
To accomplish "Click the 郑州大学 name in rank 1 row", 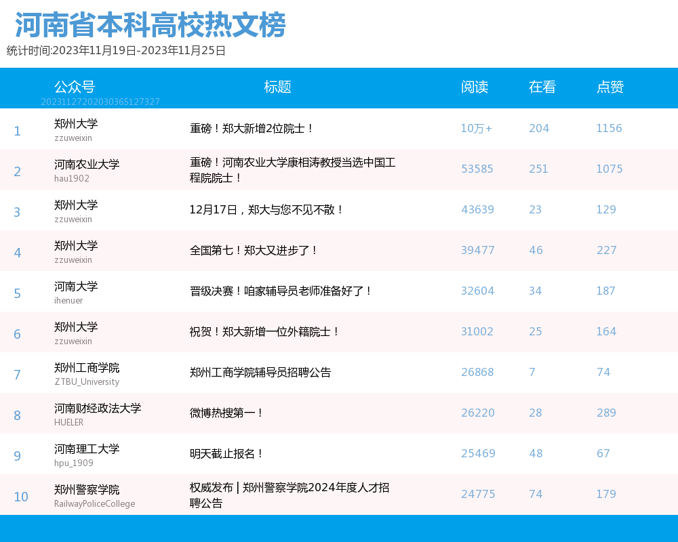I will pos(76,123).
